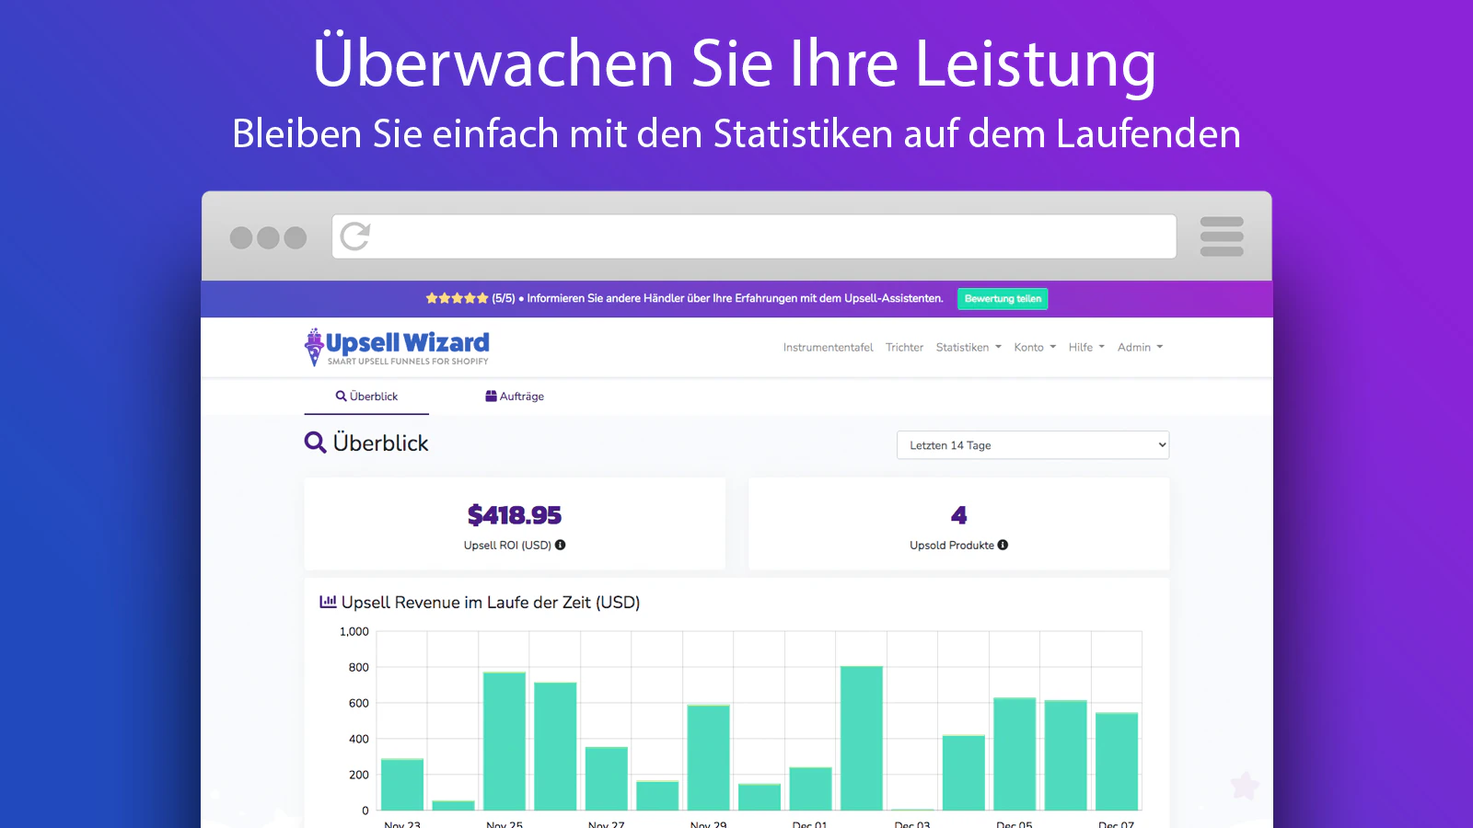Click the 1,000 y-axis label
The image size is (1473, 828).
354,631
